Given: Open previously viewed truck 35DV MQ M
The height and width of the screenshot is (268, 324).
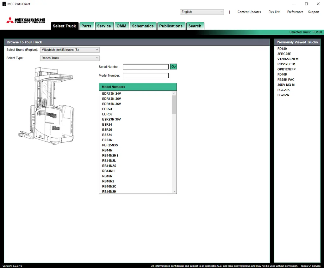Looking at the screenshot, I should (x=286, y=85).
